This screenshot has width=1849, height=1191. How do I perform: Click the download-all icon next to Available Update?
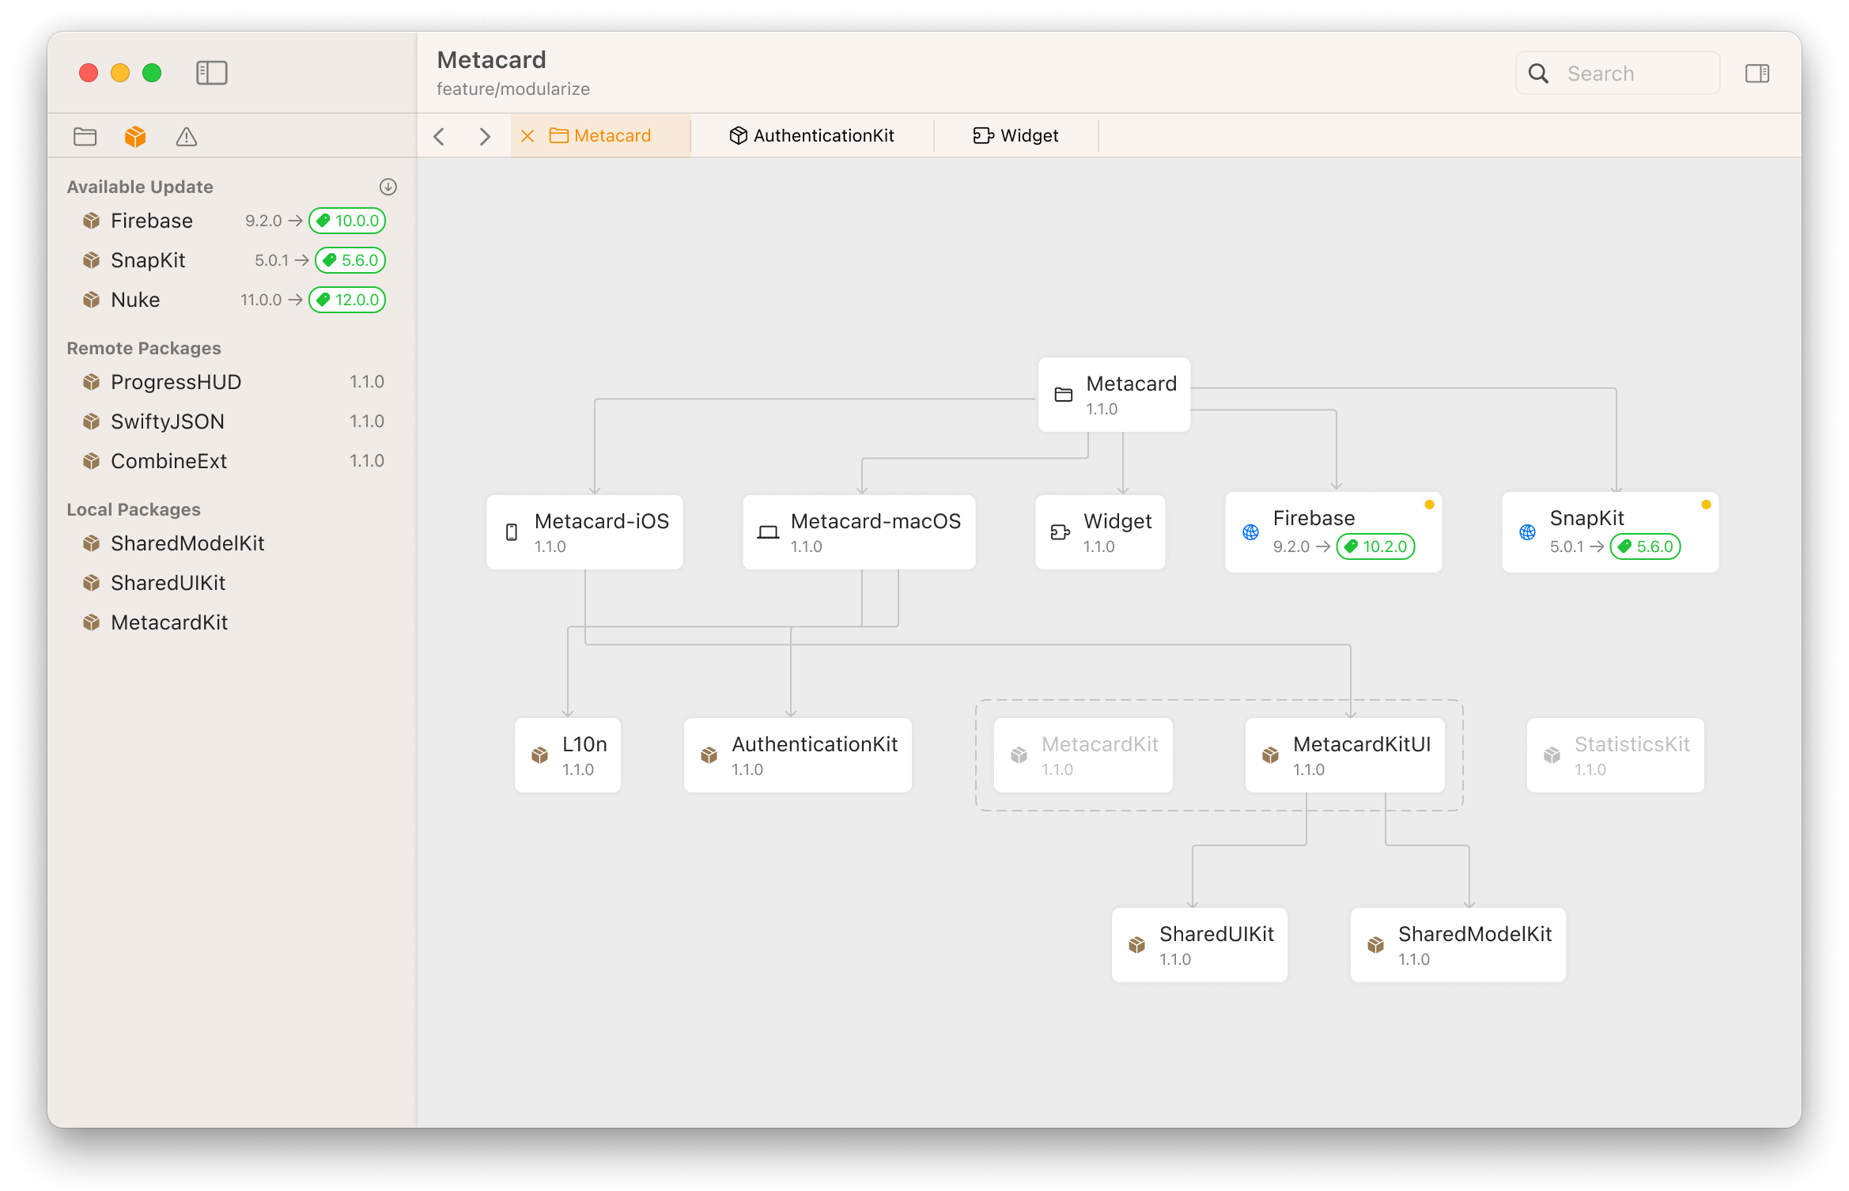(x=388, y=187)
